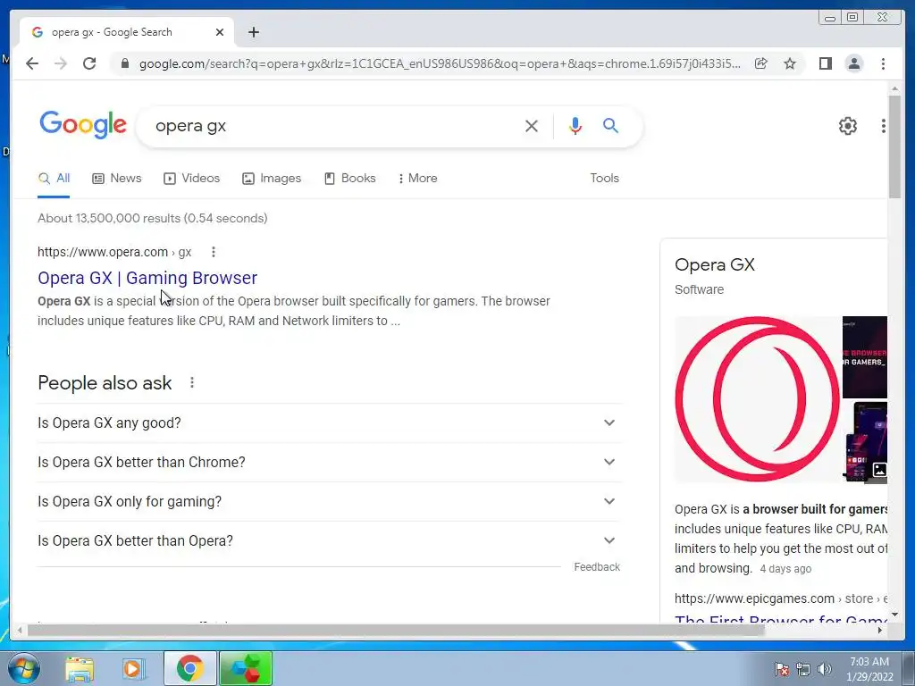Switch to the All results tab
This screenshot has height=686, width=915.
pos(54,179)
